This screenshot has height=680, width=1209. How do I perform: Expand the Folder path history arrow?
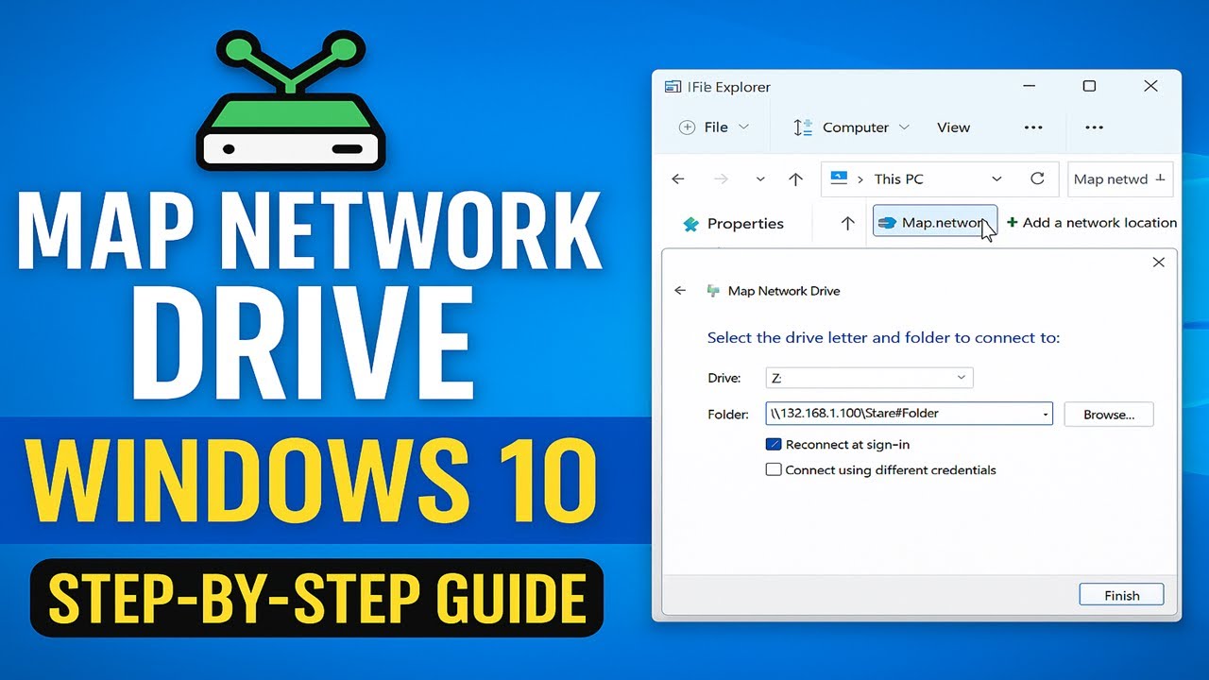[1046, 414]
